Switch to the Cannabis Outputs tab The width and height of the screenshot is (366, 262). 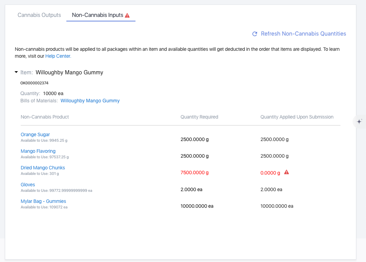point(39,15)
